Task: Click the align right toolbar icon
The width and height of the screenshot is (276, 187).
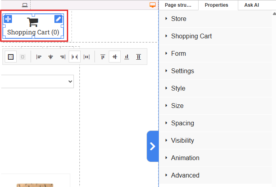Action: (62, 57)
